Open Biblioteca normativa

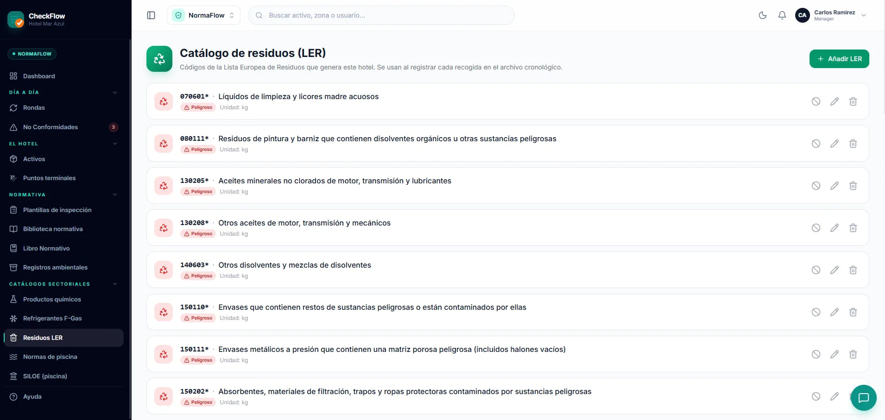pyautogui.click(x=63, y=229)
